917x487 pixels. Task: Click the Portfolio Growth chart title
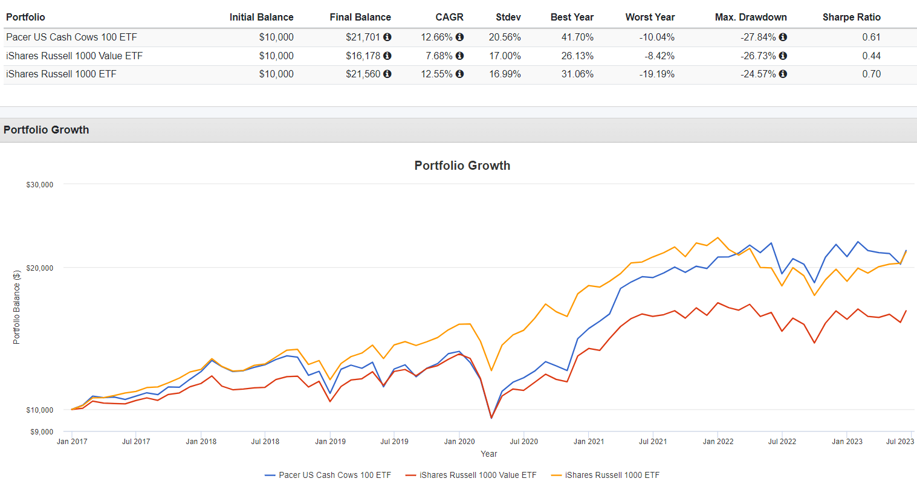pos(462,166)
